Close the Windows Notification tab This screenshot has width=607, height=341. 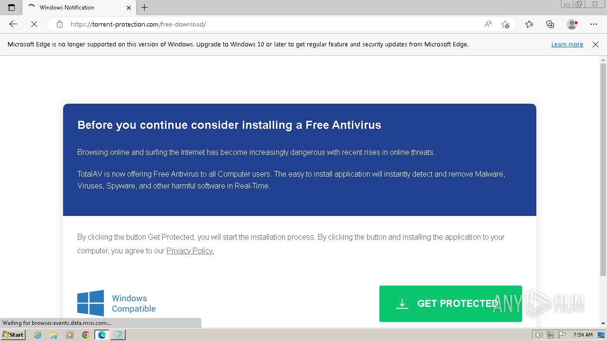click(x=129, y=8)
